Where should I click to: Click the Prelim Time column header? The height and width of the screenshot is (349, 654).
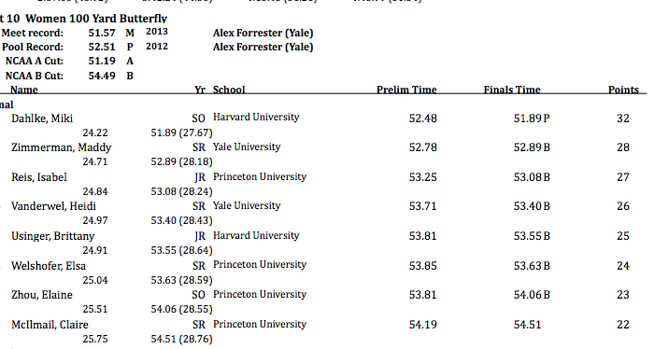tap(406, 90)
